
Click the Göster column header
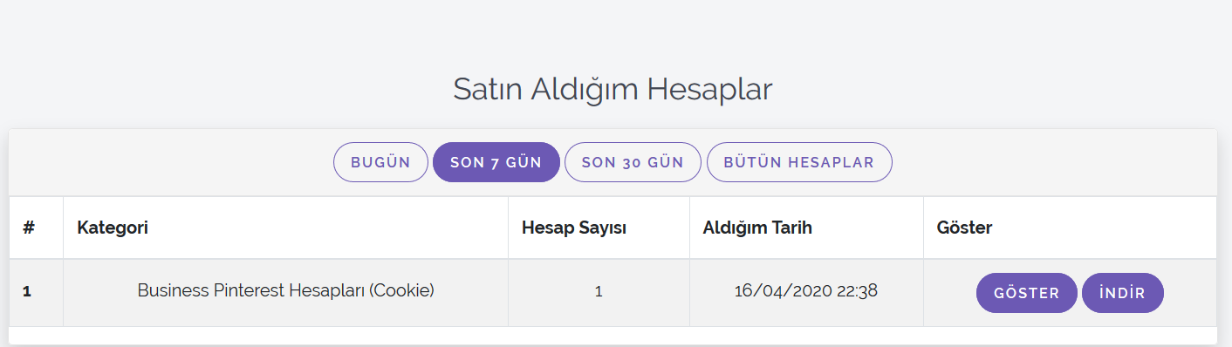click(x=964, y=228)
